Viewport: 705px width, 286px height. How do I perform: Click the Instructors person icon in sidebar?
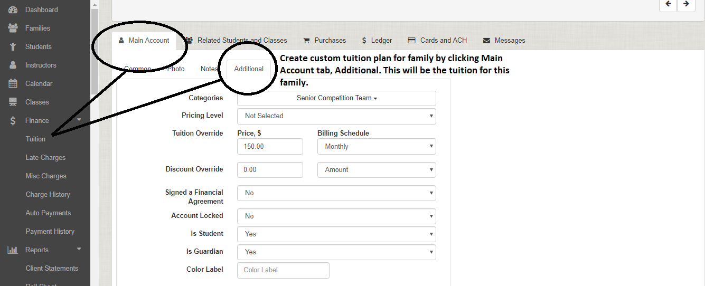click(13, 65)
